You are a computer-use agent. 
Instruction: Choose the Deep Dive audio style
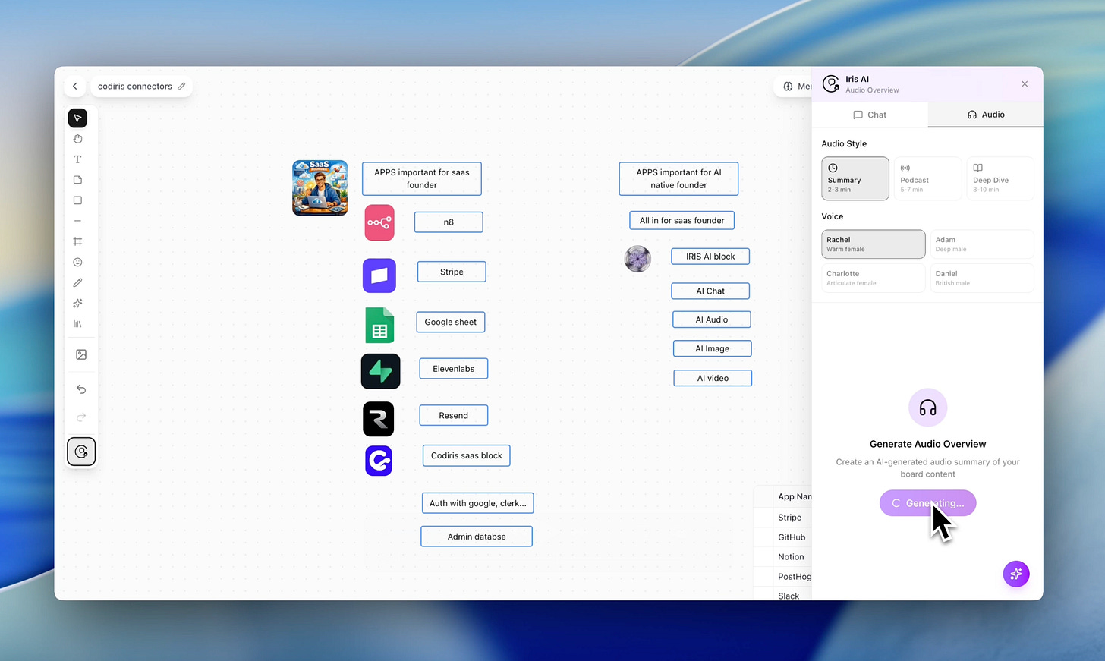point(1000,178)
